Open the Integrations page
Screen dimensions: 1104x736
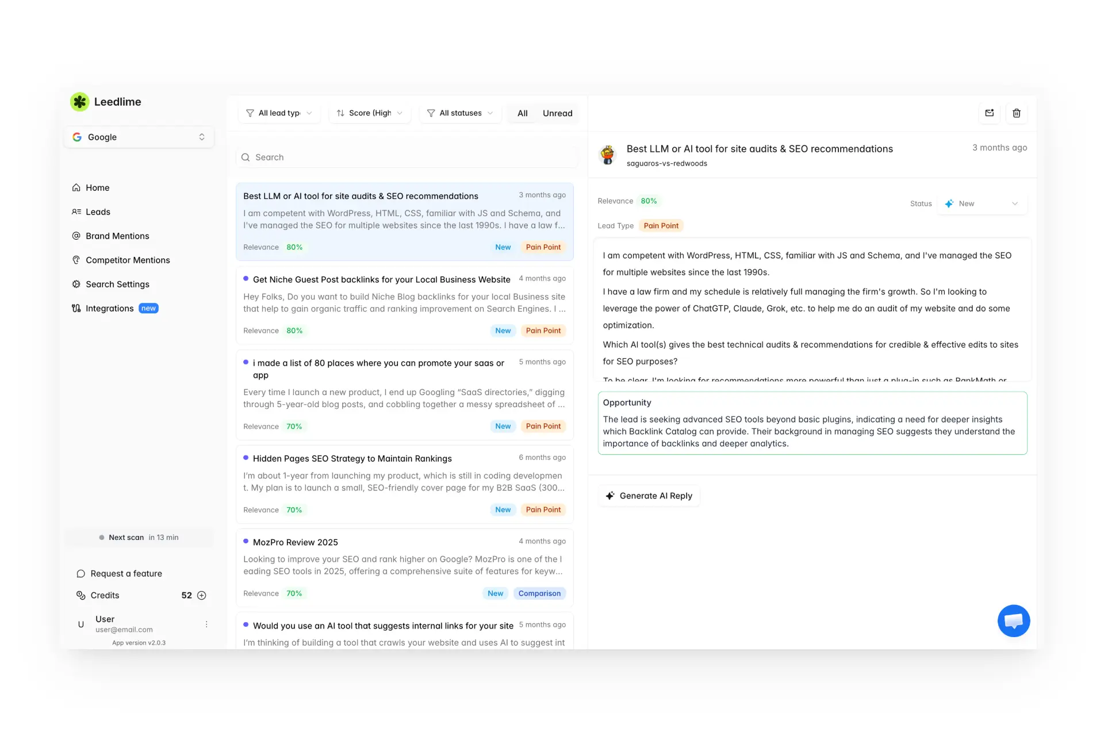pos(109,308)
